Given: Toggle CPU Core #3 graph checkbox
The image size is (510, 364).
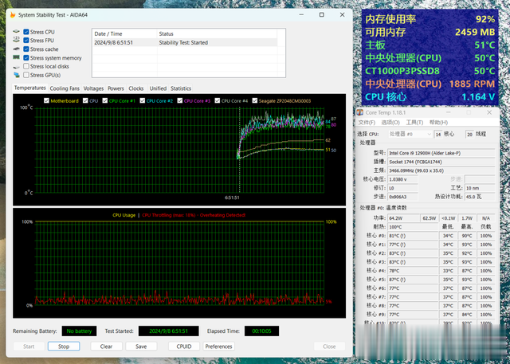Looking at the screenshot, I should 180,100.
